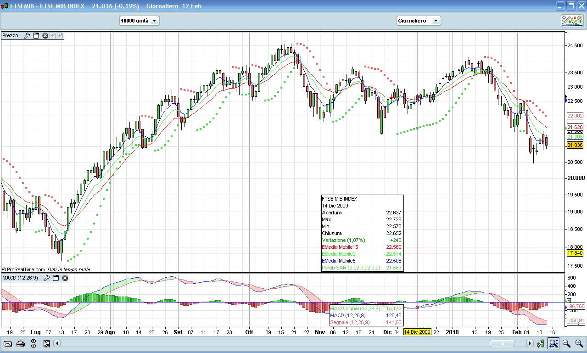Open MACD indicator wrench settings

point(46,278)
